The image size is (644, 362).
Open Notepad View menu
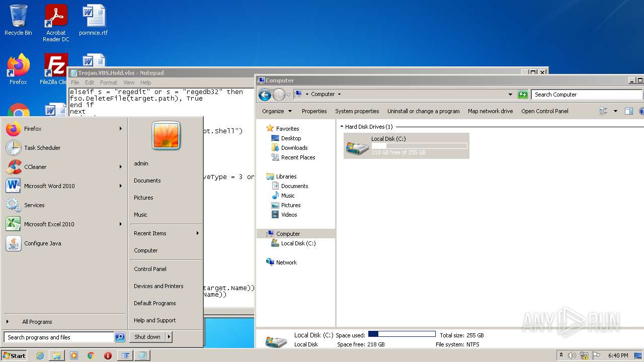click(129, 82)
